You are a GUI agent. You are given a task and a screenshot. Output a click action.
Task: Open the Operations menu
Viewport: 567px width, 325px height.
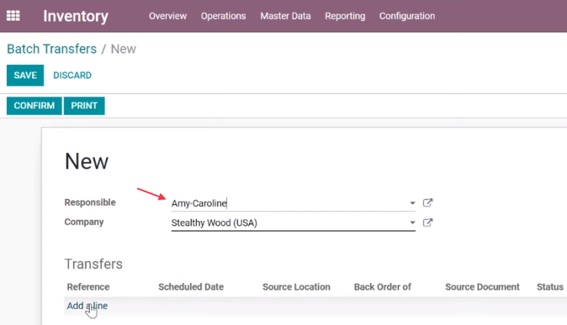tap(224, 16)
